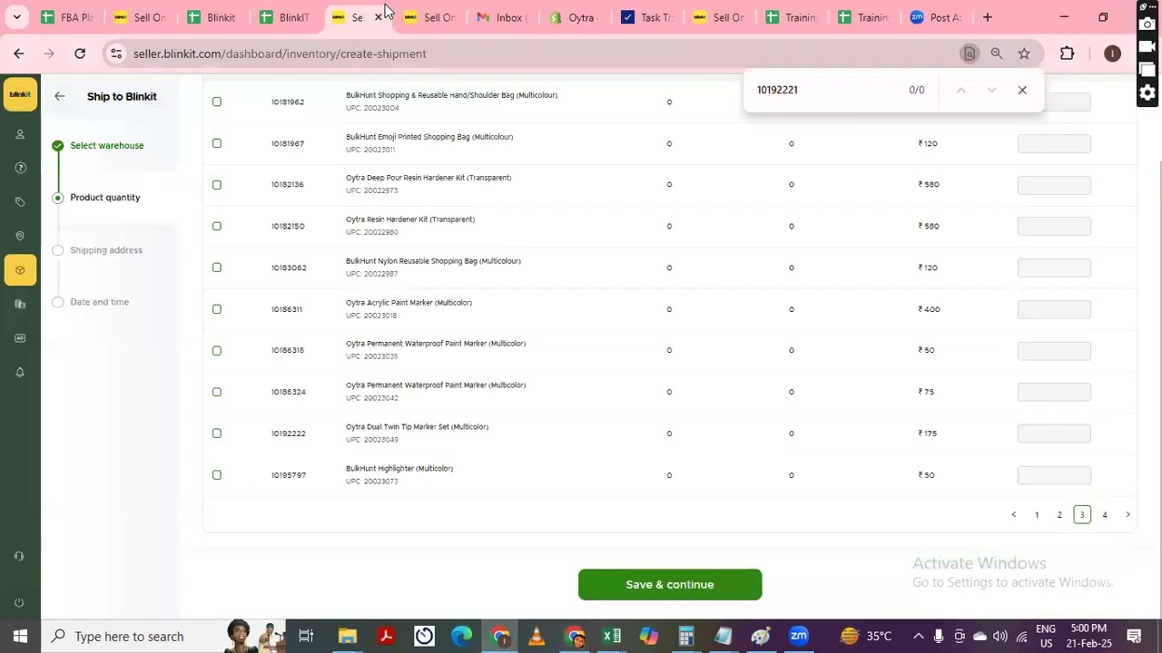Click the Blinkit logo in sidebar
This screenshot has width=1162, height=653.
coord(20,94)
